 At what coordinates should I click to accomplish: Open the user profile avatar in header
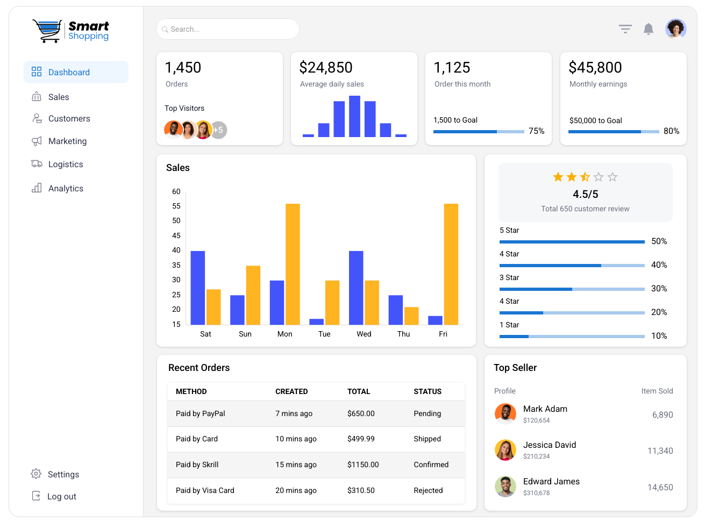click(676, 28)
